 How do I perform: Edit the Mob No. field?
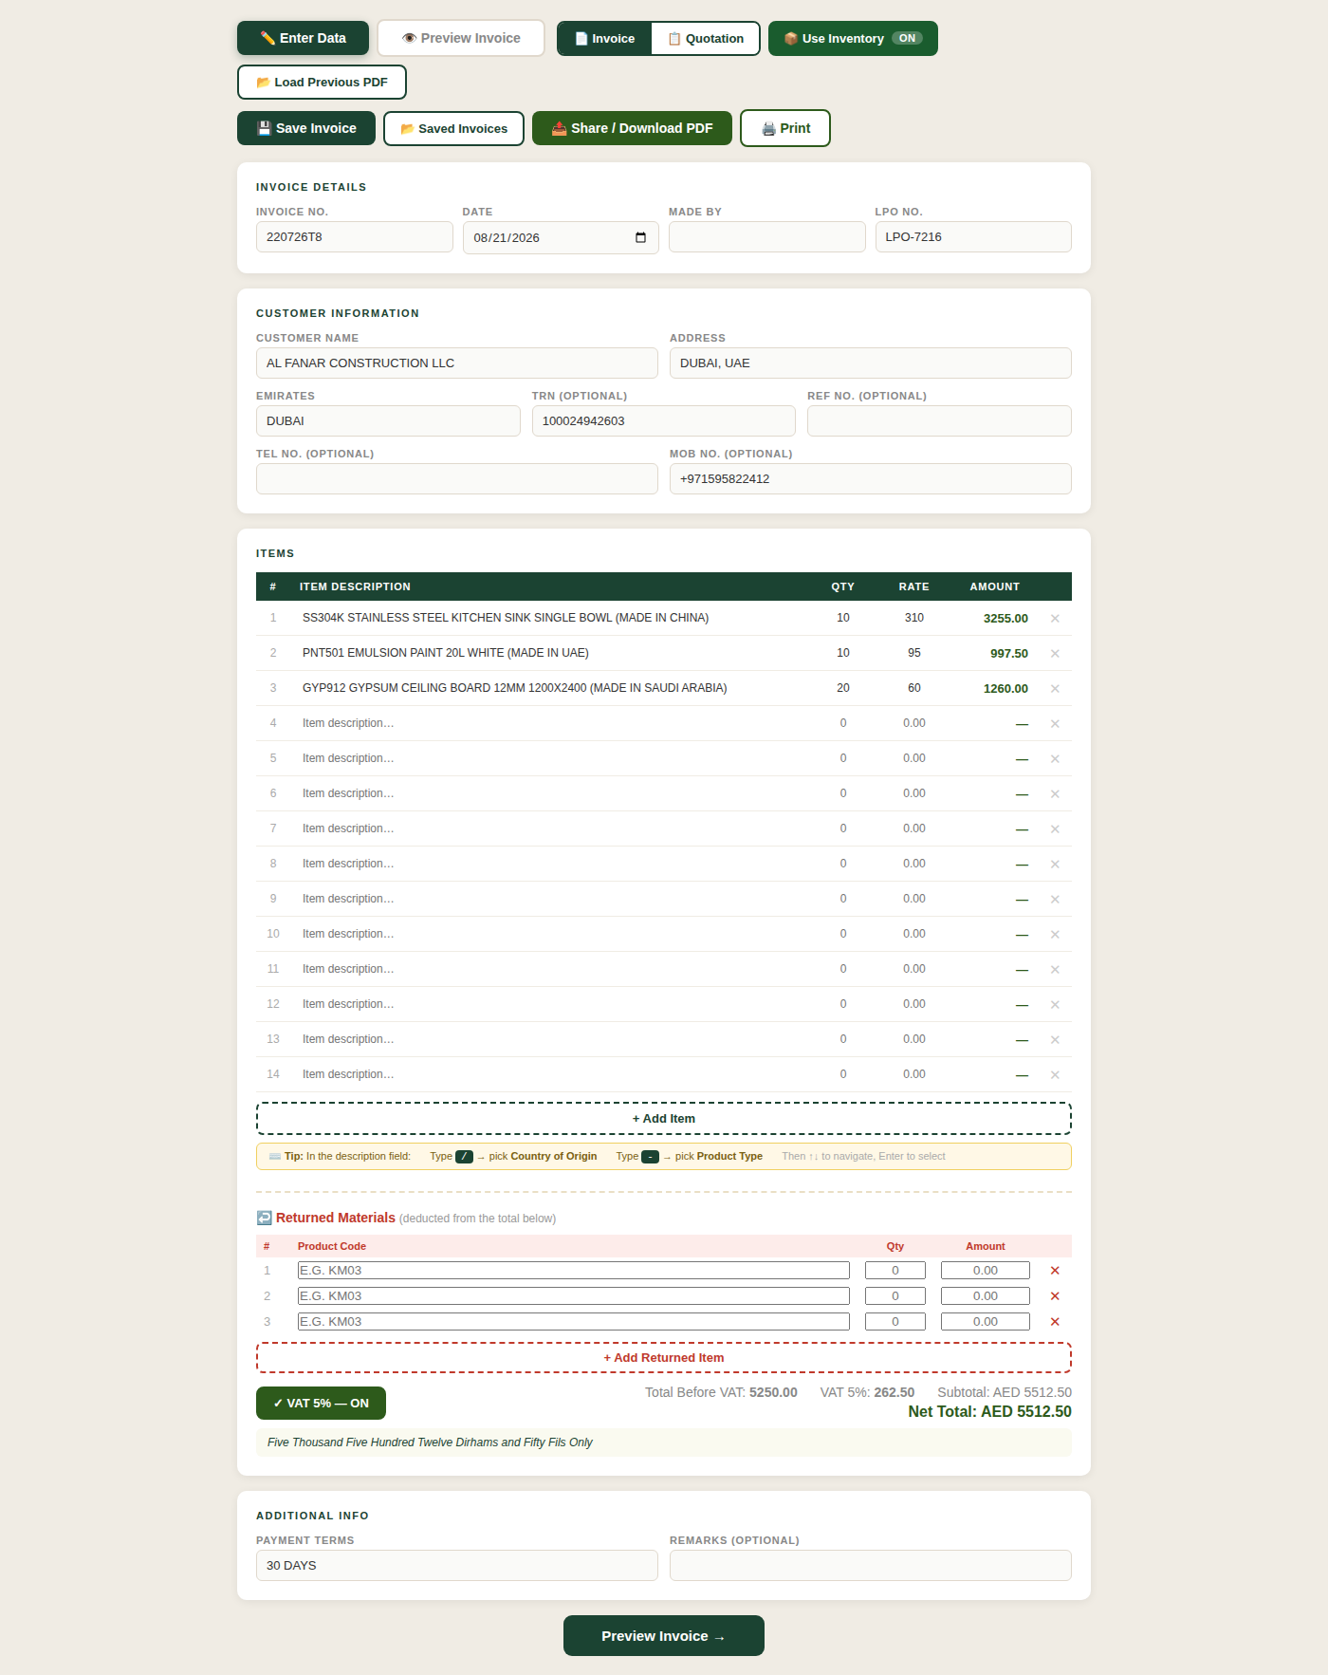(x=871, y=479)
